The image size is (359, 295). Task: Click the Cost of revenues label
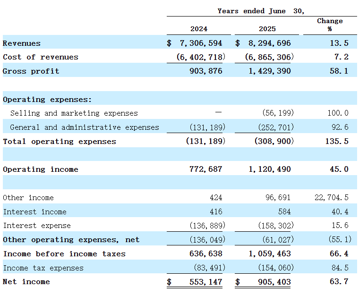(41, 57)
